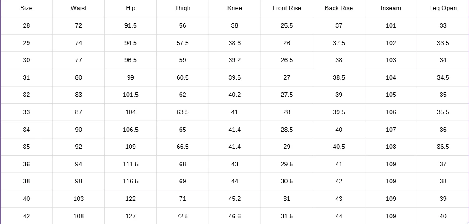The height and width of the screenshot is (224, 469).
Task: Click thigh value 57.5
Action: 182,43
